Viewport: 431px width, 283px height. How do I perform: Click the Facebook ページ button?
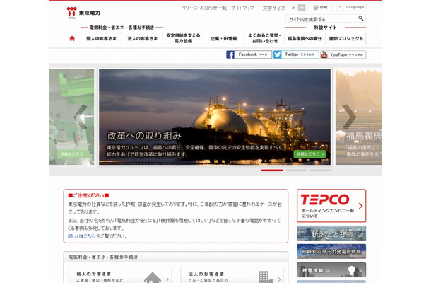tap(249, 54)
